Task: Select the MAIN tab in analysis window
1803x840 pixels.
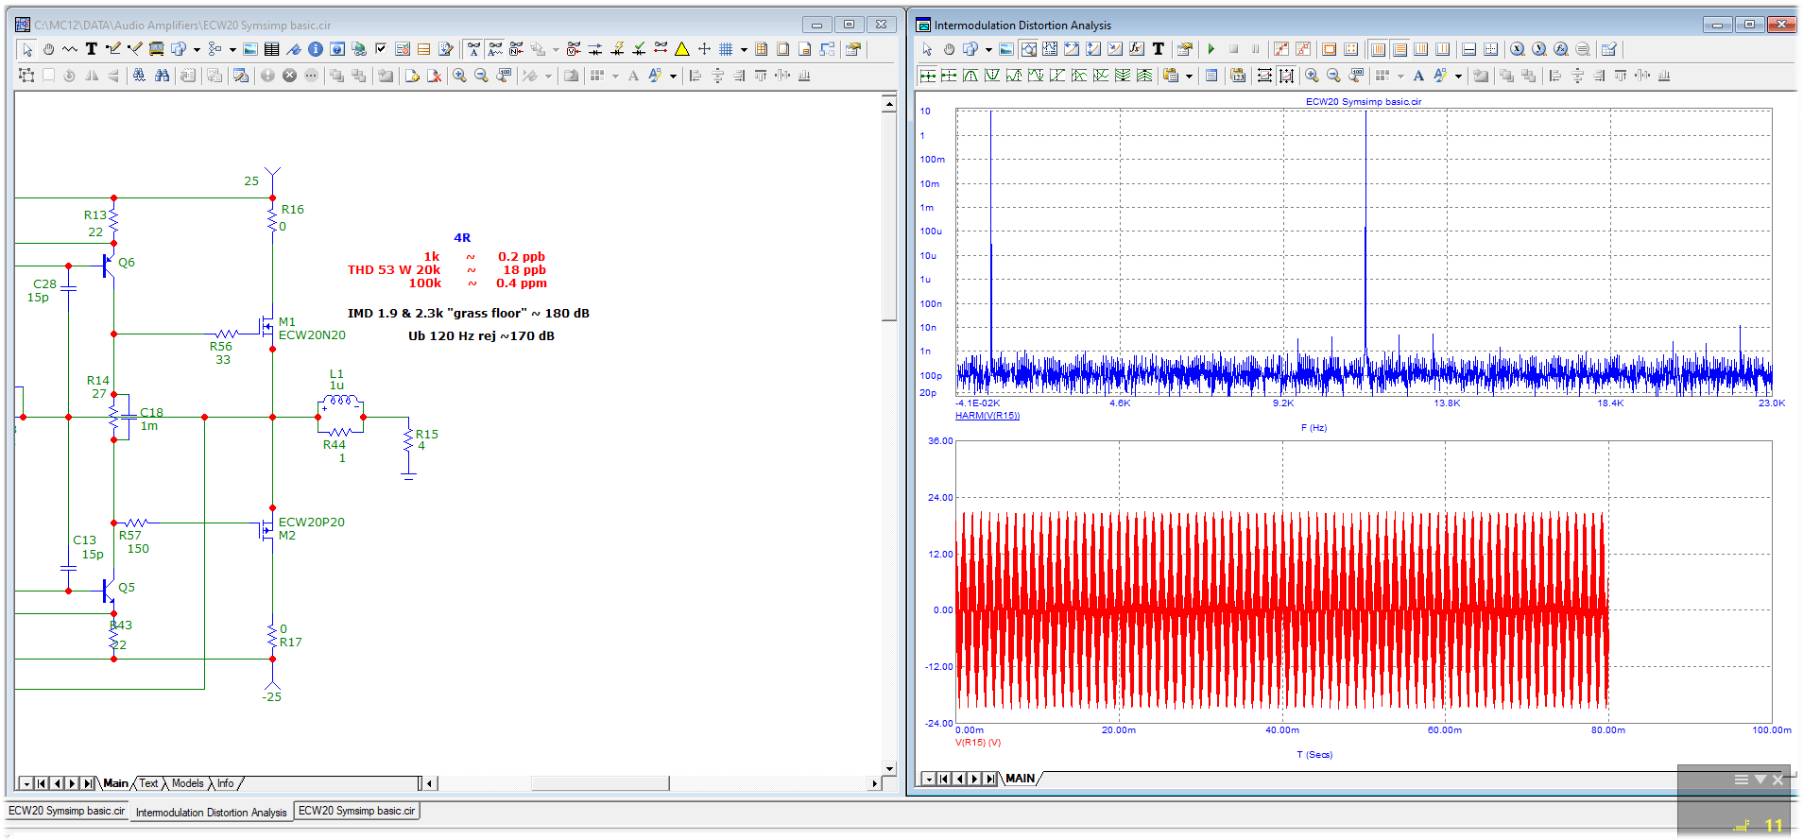Action: (x=1020, y=779)
